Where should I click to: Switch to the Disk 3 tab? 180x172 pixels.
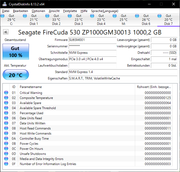tap(79, 20)
